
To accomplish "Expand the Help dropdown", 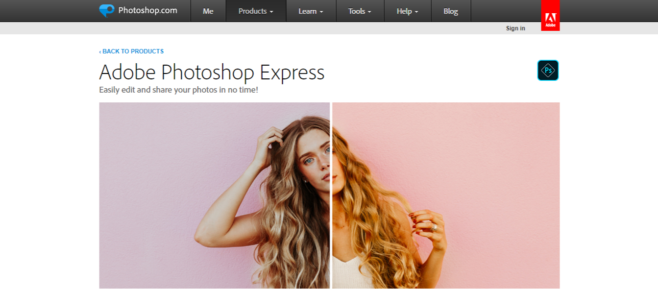I will pos(407,11).
